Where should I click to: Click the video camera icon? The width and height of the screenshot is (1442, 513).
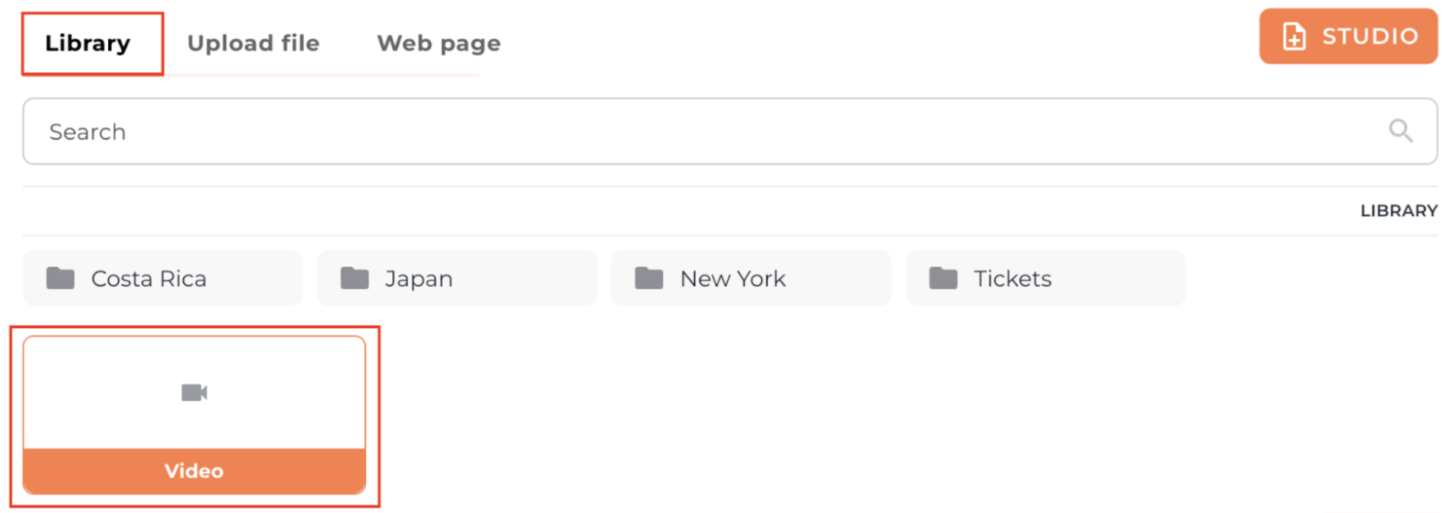(x=194, y=393)
